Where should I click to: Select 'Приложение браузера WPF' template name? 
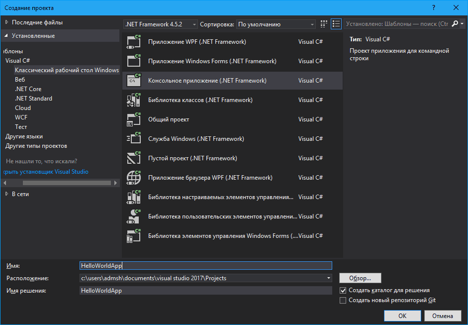(x=210, y=178)
